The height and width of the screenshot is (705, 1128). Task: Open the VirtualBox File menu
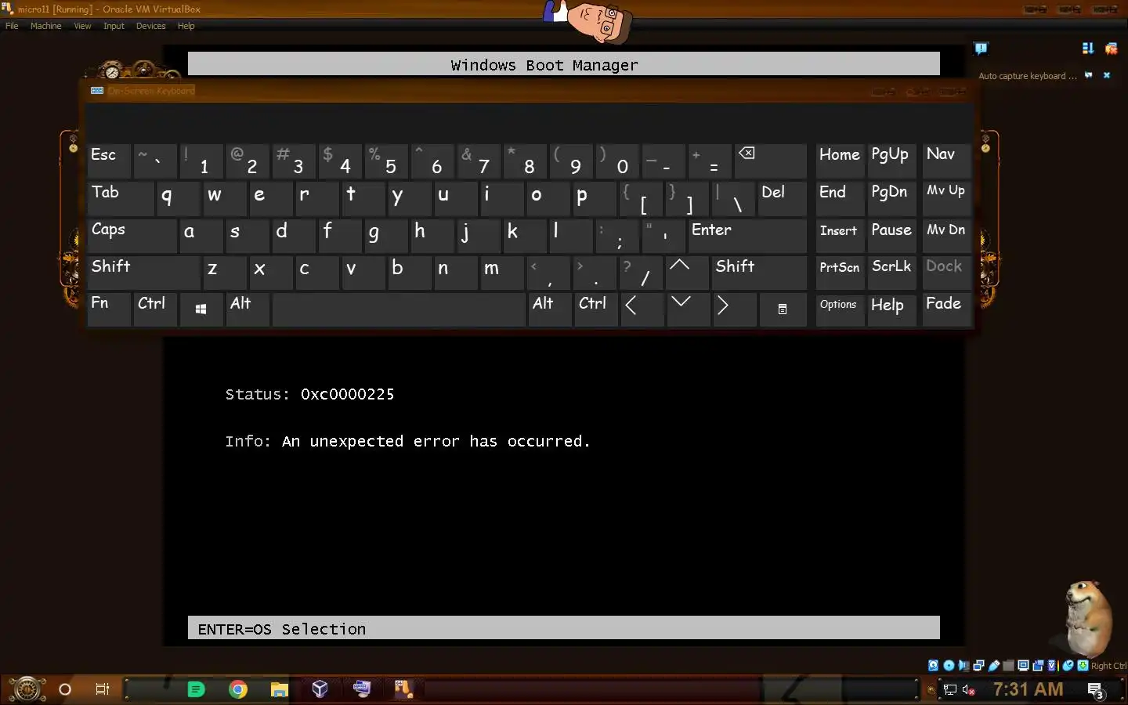pos(12,26)
